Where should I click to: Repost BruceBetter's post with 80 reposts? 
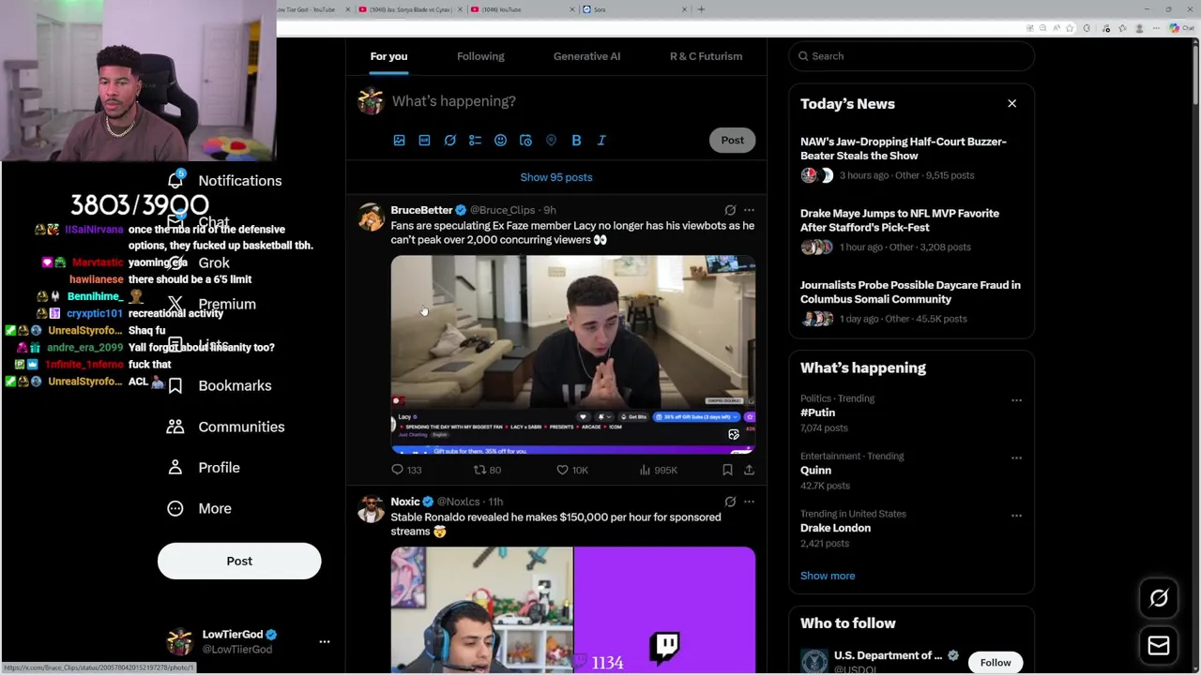487,470
